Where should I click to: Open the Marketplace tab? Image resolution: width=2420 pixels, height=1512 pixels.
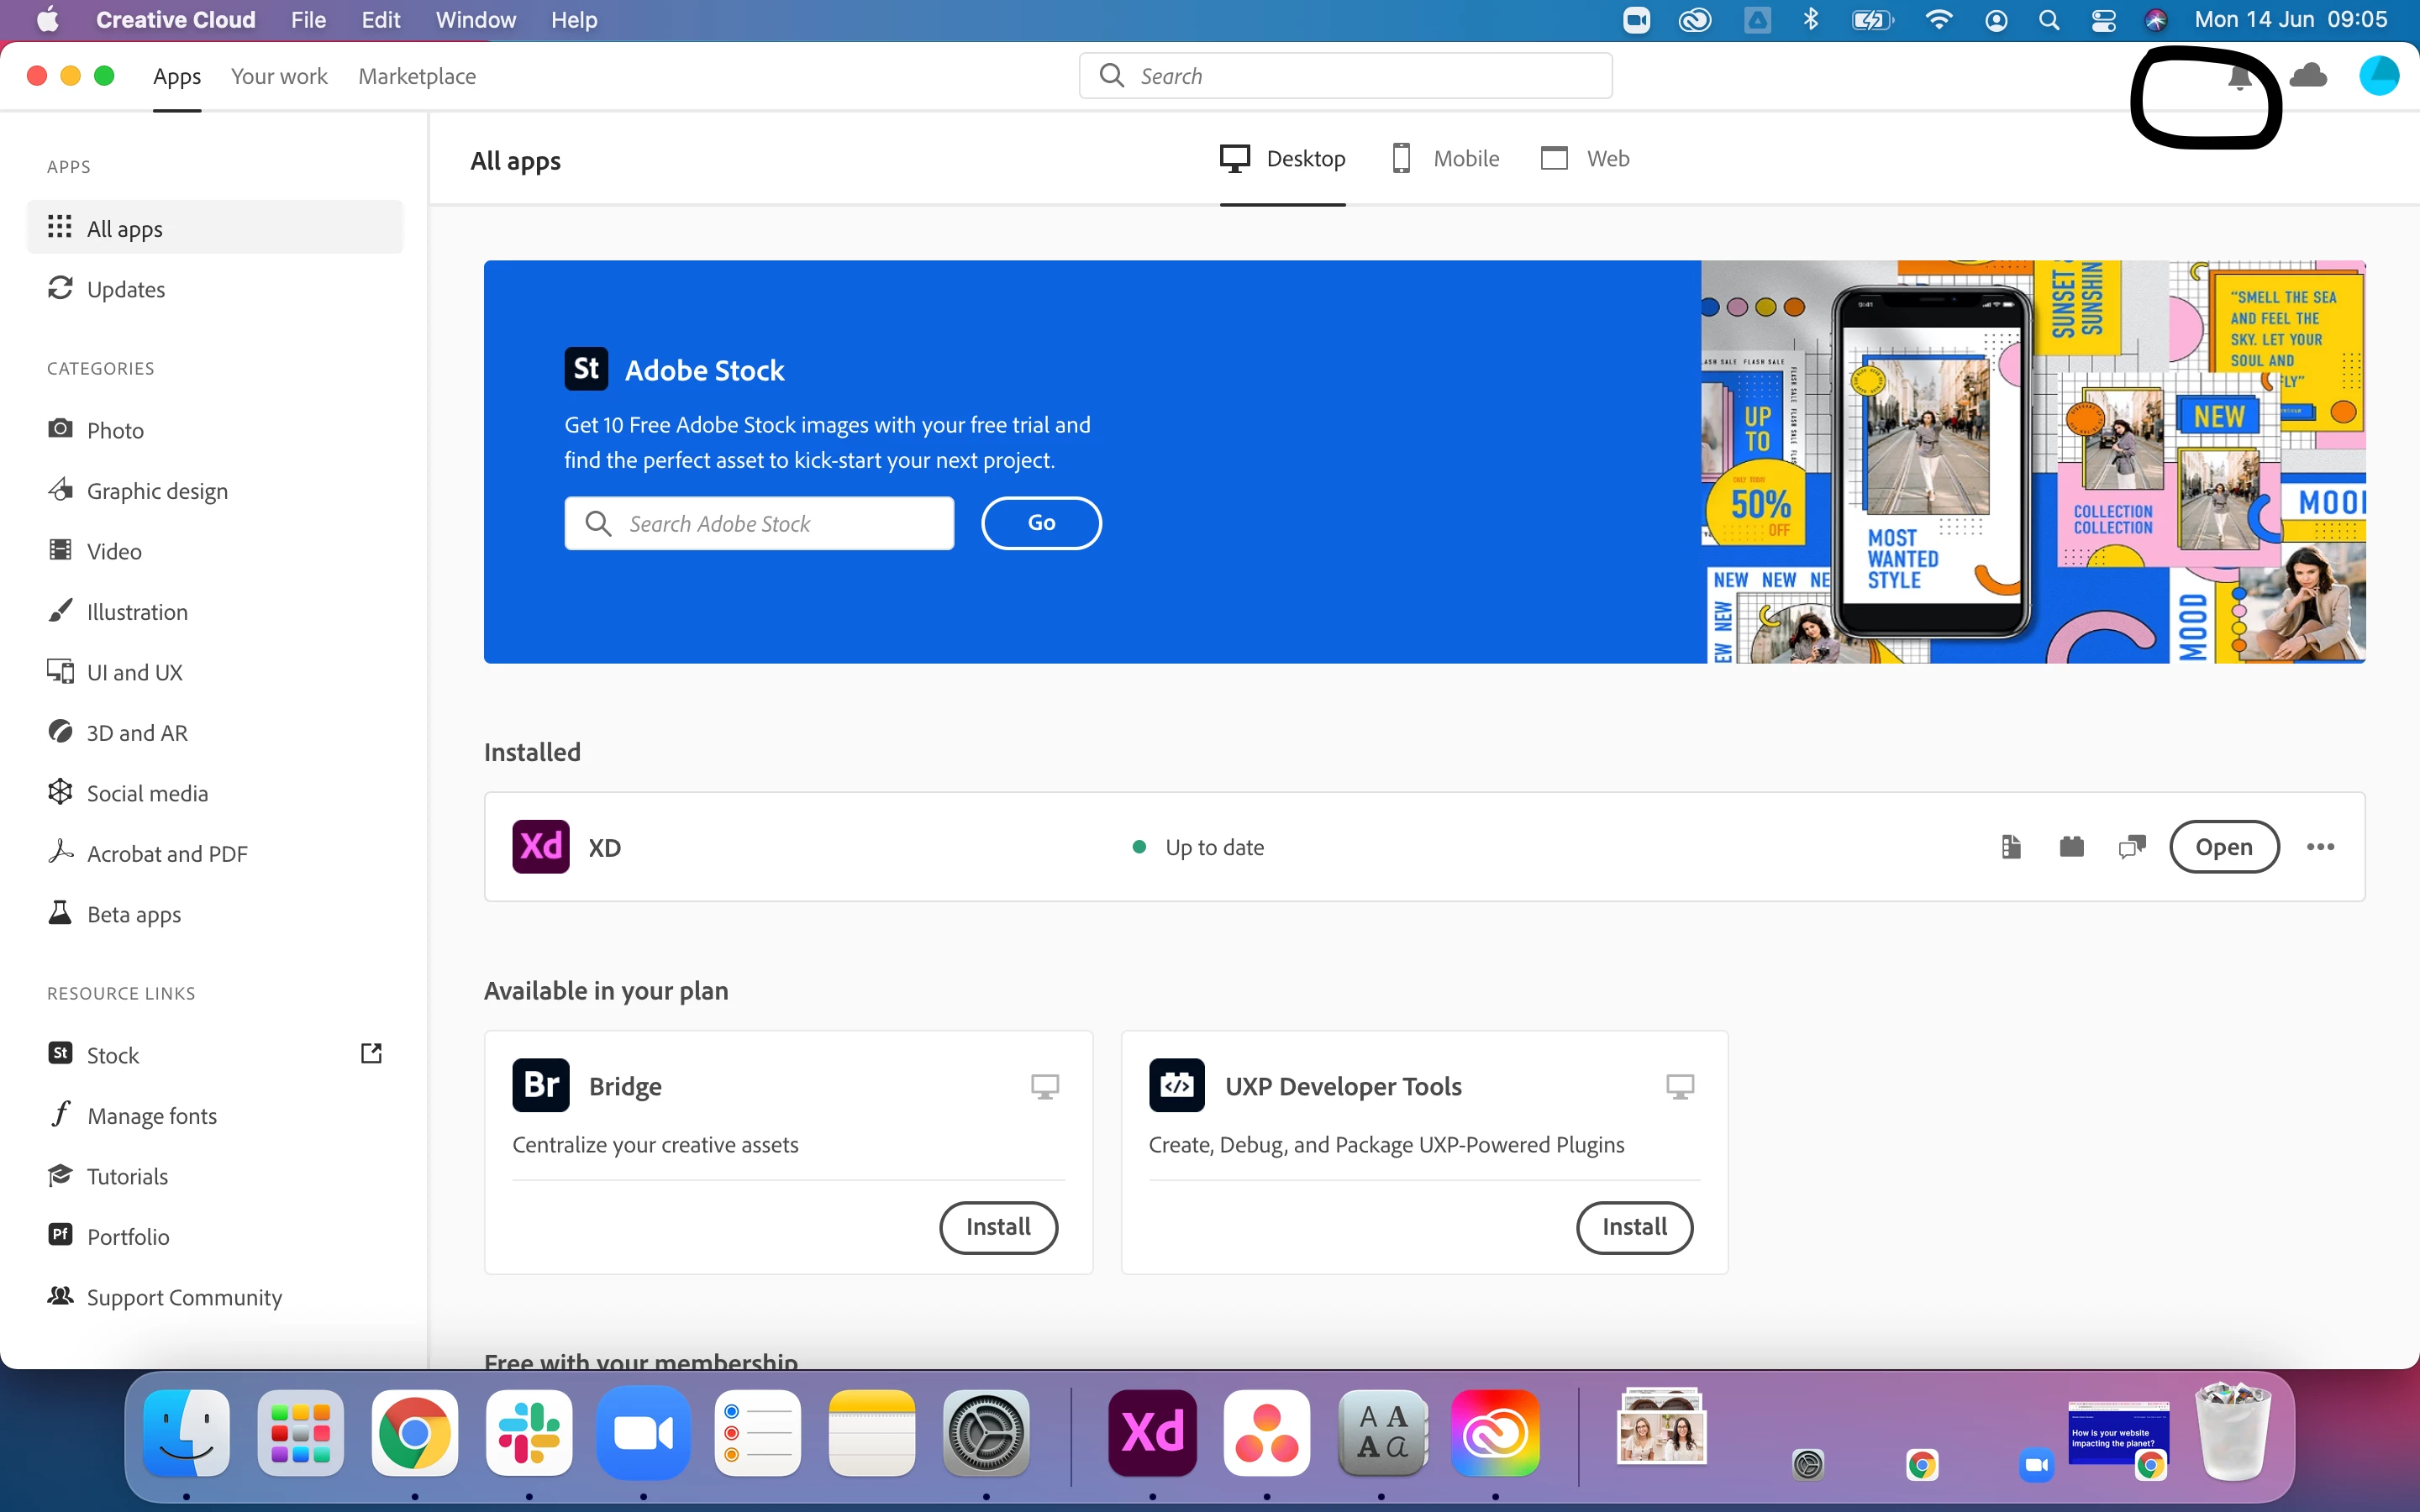pyautogui.click(x=417, y=77)
